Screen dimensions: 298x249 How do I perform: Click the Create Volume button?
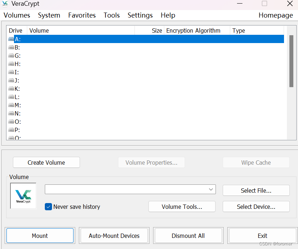coord(46,163)
